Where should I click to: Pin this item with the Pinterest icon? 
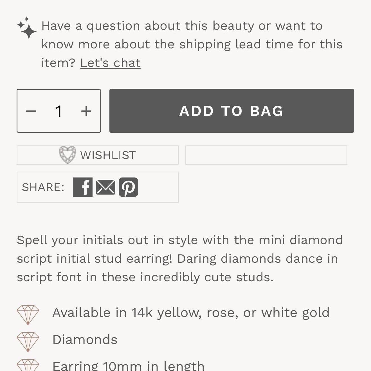coord(128,187)
